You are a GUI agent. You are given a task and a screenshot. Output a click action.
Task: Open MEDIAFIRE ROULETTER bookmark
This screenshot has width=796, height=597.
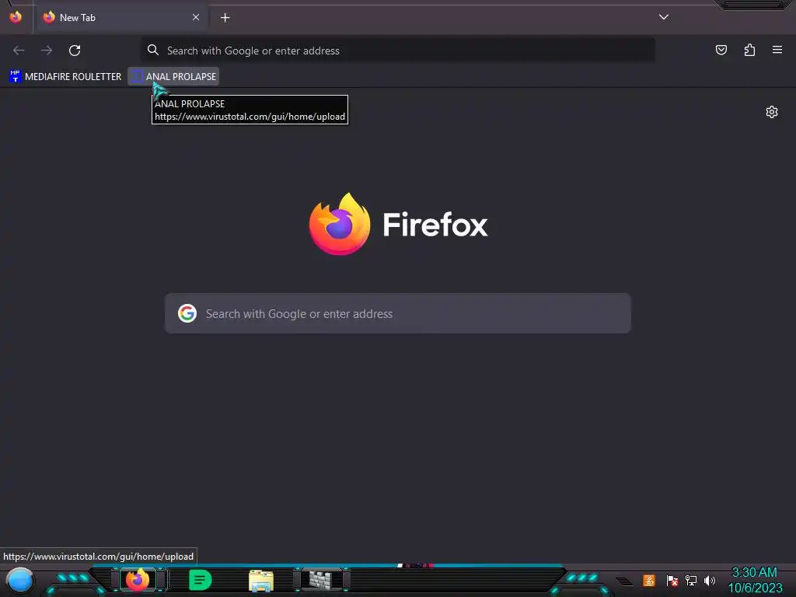click(x=65, y=77)
